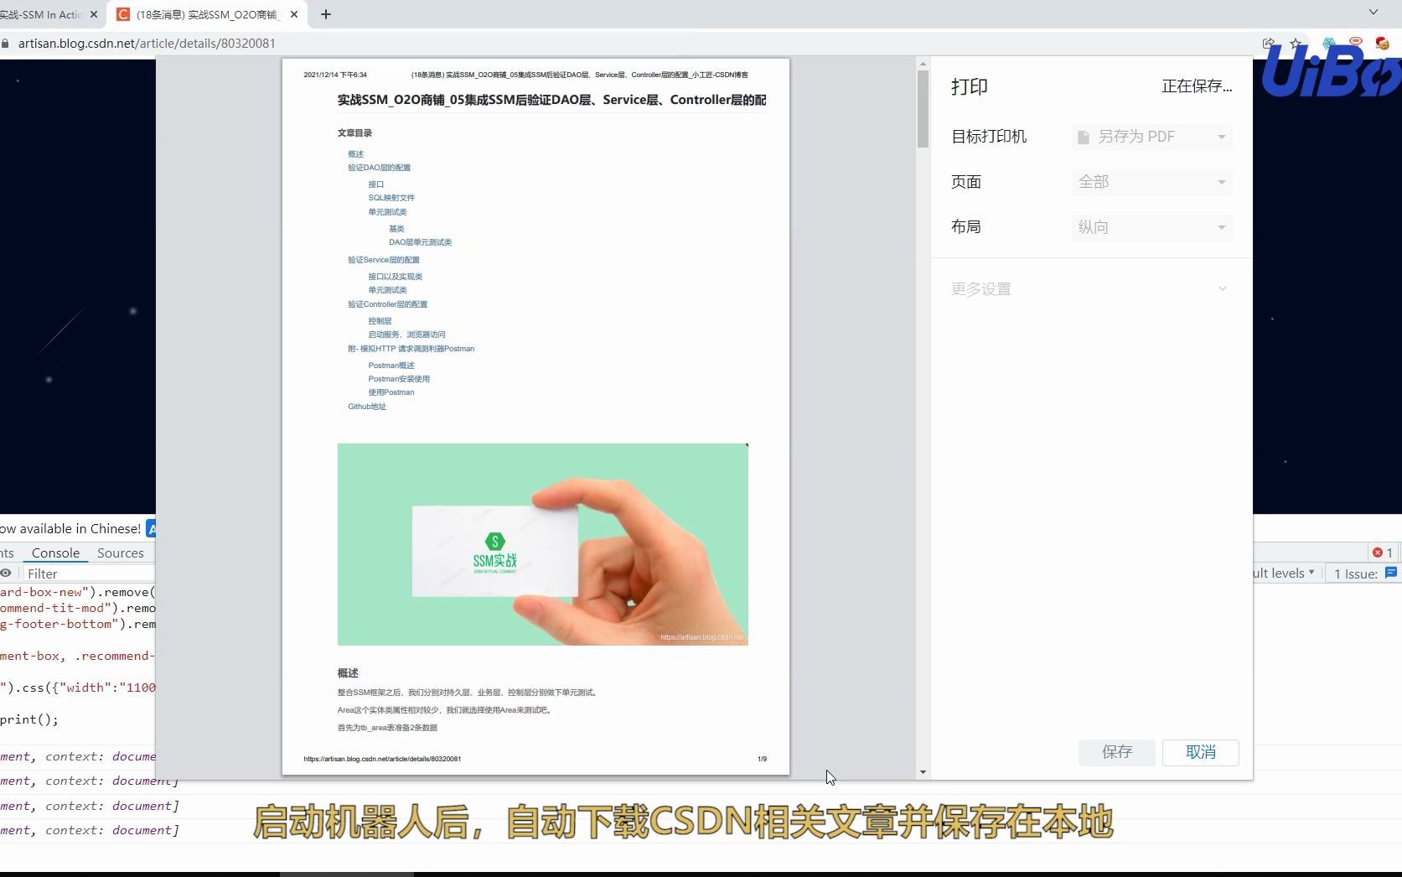This screenshot has height=877, width=1402.
Task: Open the destination printer dropdown
Action: (x=1151, y=137)
